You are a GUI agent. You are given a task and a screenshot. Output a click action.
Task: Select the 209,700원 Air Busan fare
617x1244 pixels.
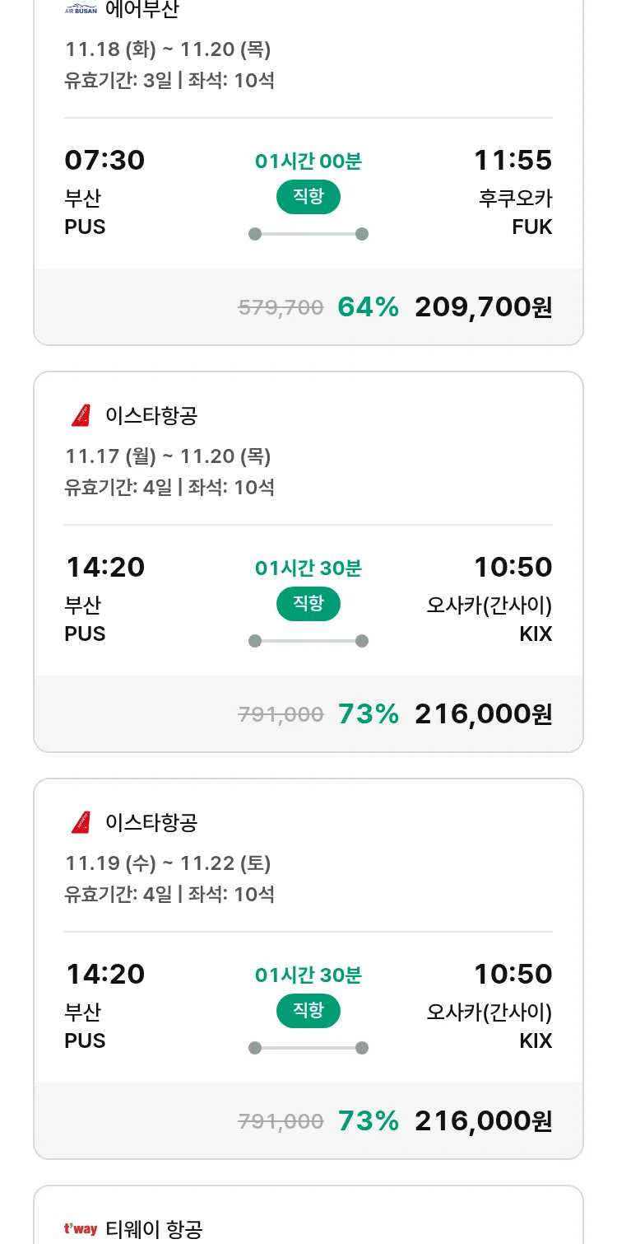[483, 307]
